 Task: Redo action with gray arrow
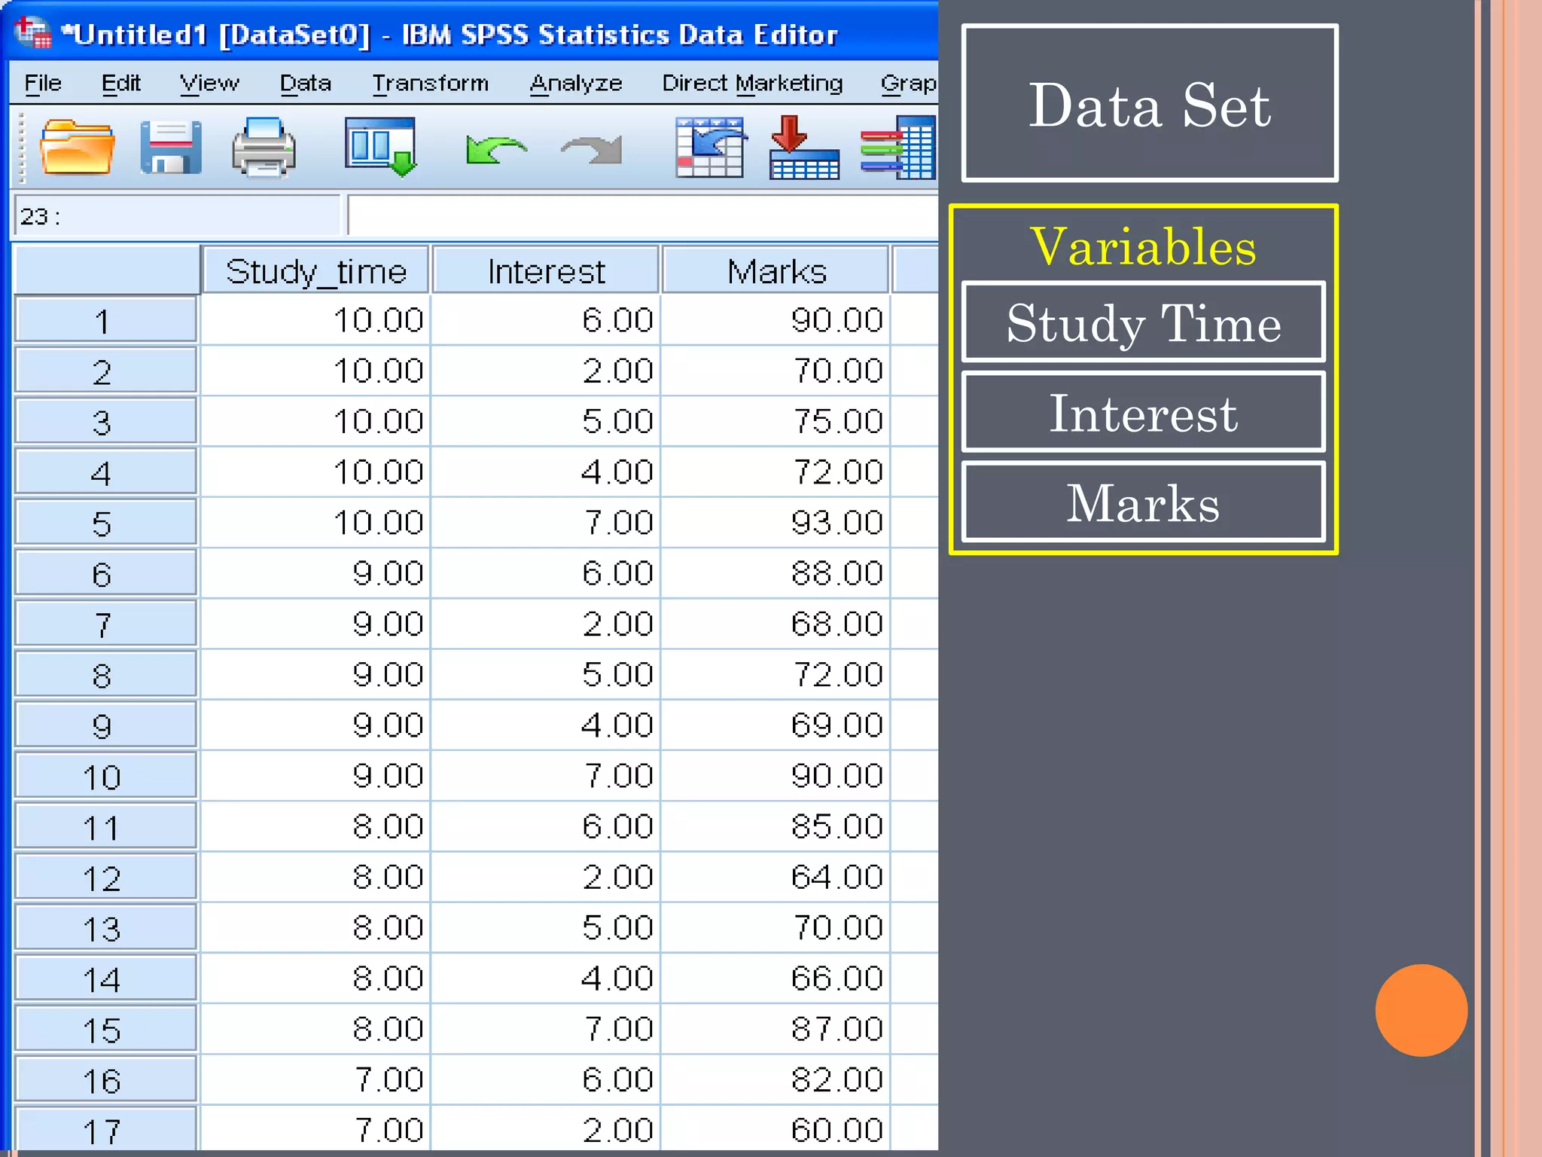[593, 150]
